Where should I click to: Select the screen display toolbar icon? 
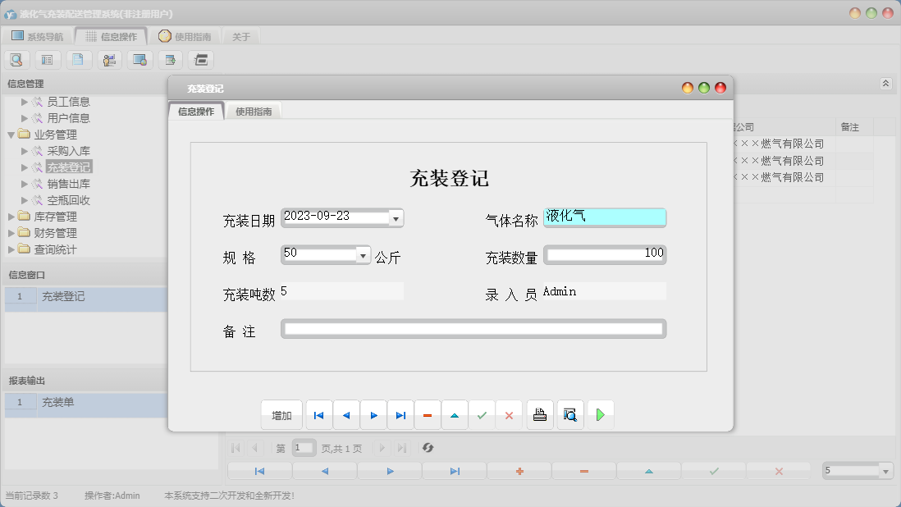139,59
